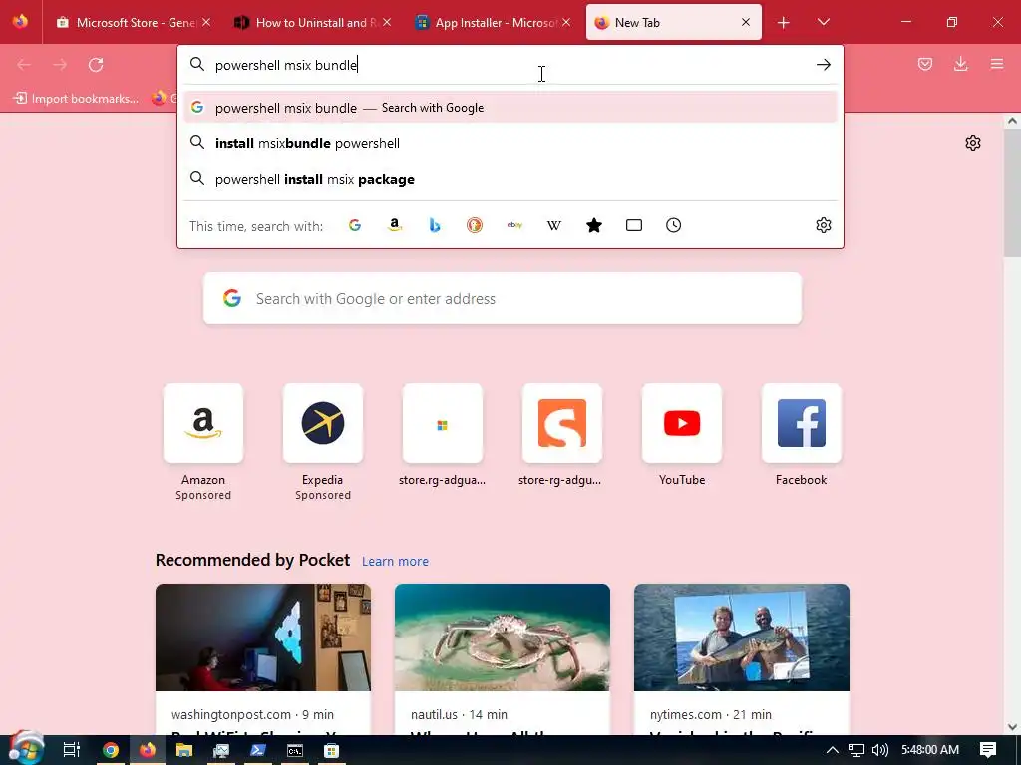Search history using the clock icon

[673, 225]
